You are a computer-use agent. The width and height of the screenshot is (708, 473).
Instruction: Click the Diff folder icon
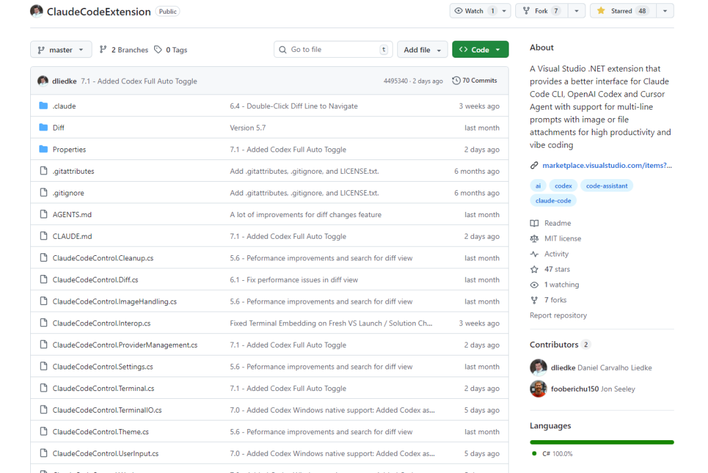point(43,127)
